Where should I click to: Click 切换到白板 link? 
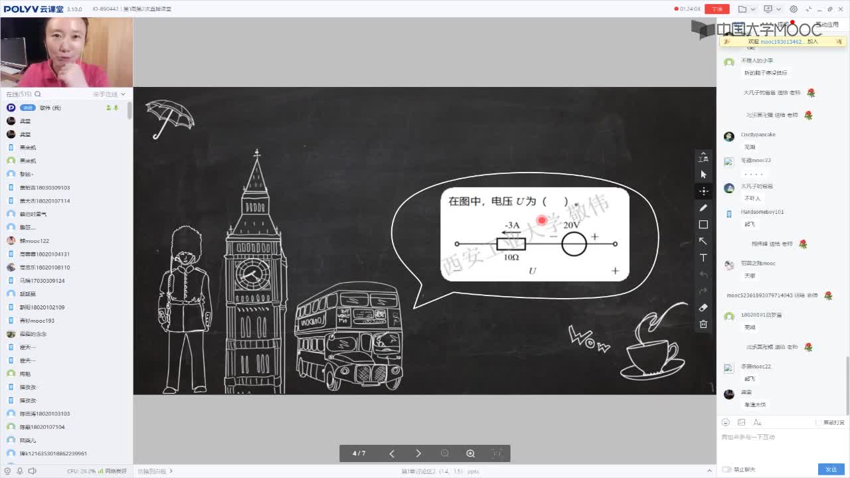(x=155, y=471)
